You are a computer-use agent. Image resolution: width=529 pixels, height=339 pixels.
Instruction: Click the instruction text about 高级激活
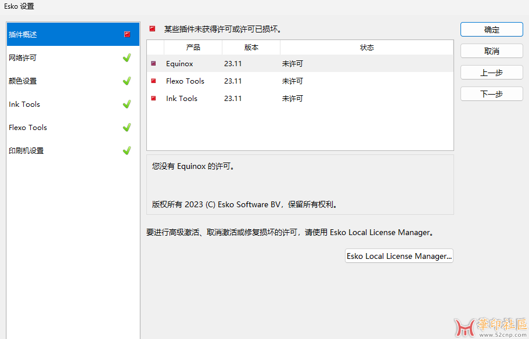pyautogui.click(x=290, y=232)
